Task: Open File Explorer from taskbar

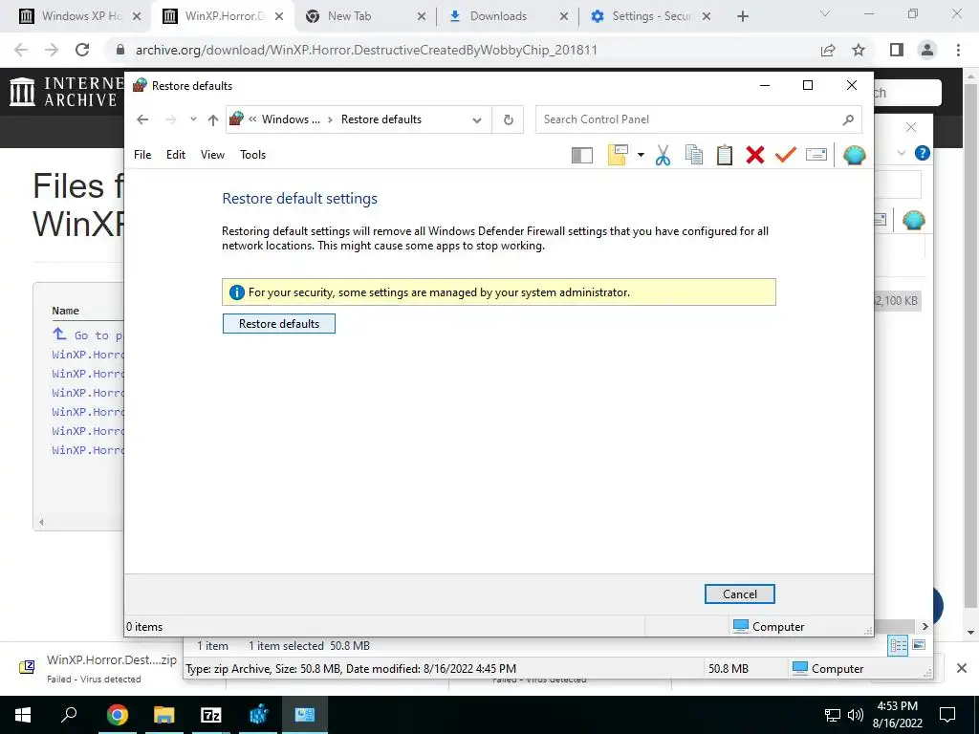Action: click(x=164, y=715)
